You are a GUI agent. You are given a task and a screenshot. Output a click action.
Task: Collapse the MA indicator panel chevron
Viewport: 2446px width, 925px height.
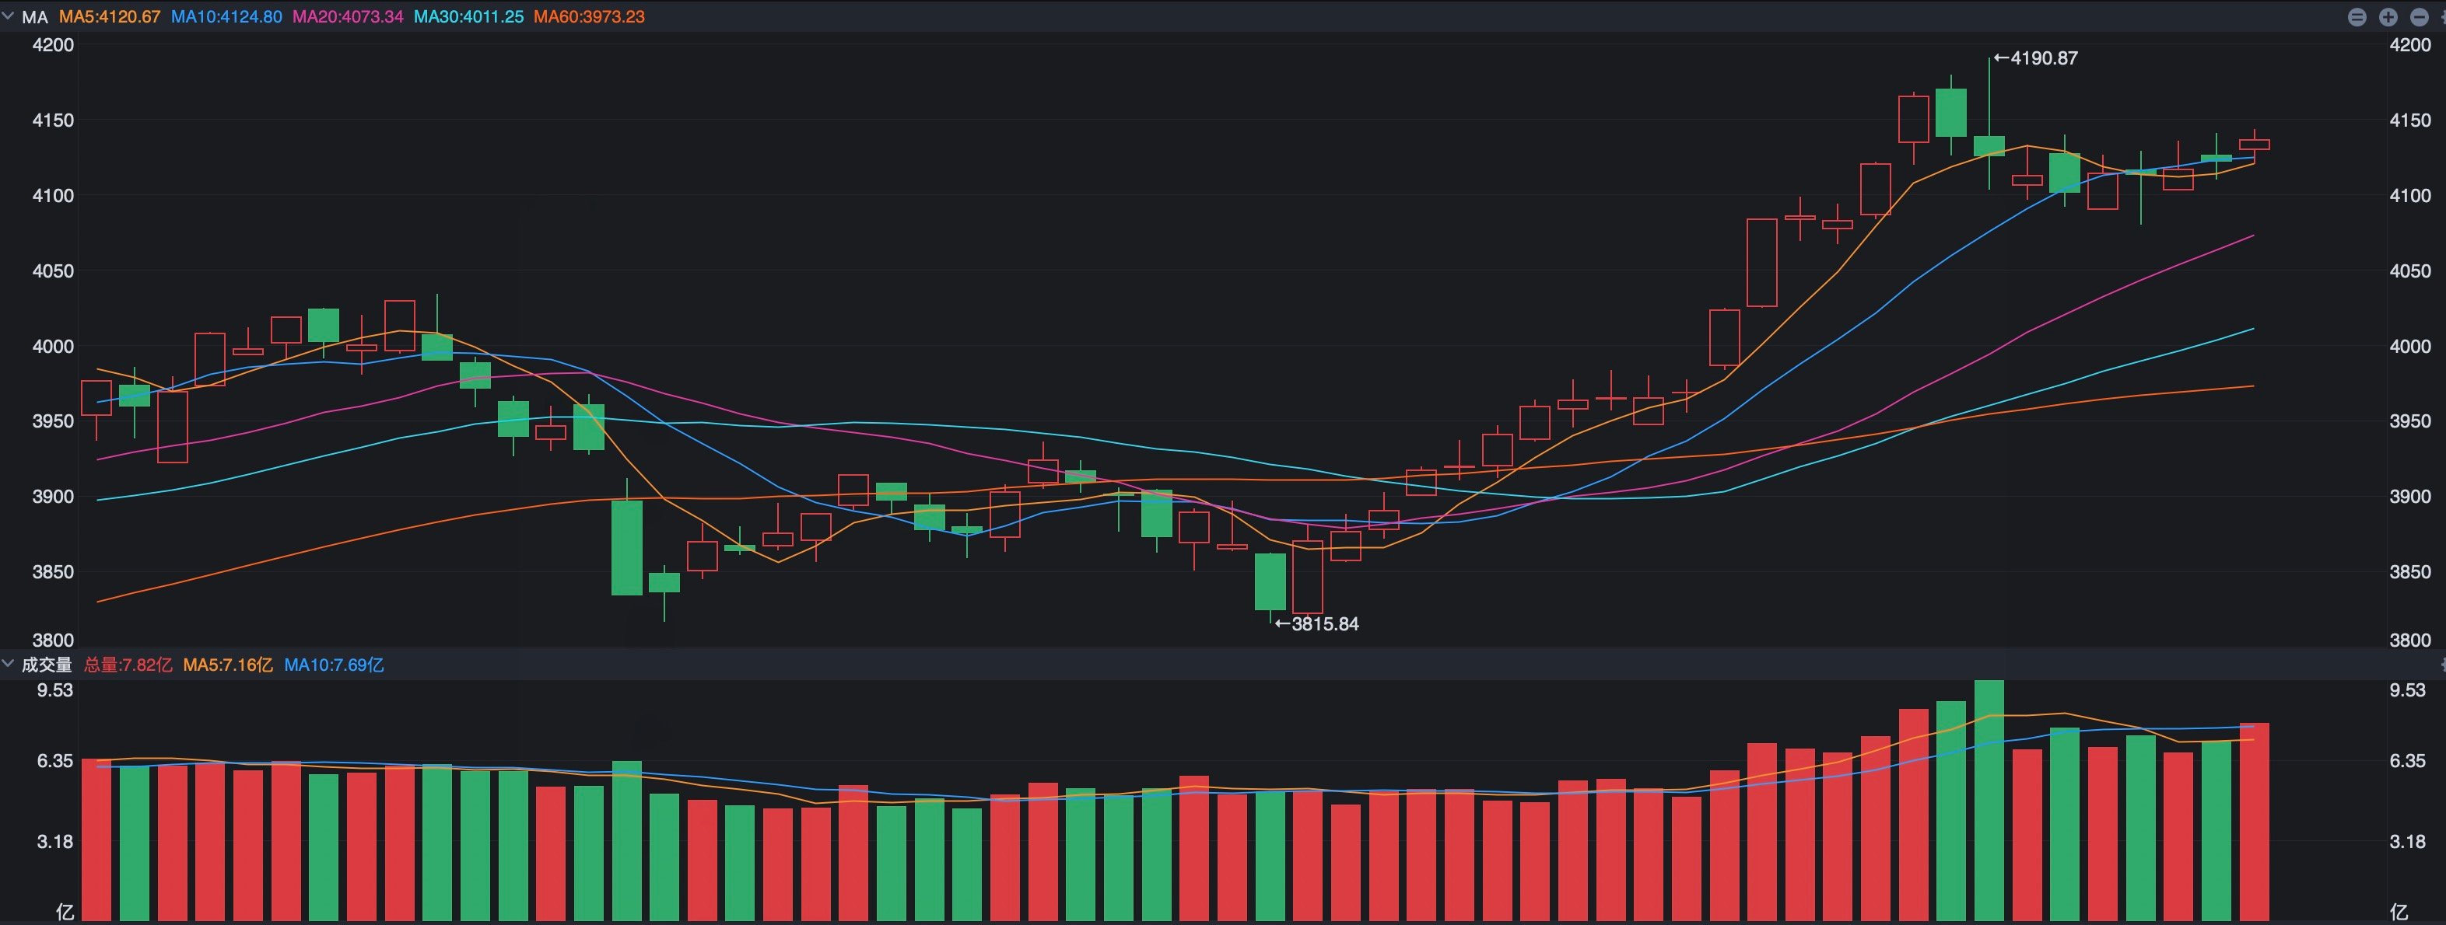[x=8, y=16]
